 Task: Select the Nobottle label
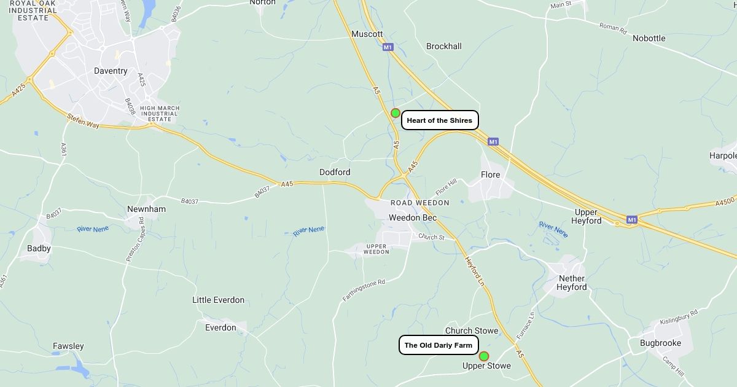[x=649, y=38]
